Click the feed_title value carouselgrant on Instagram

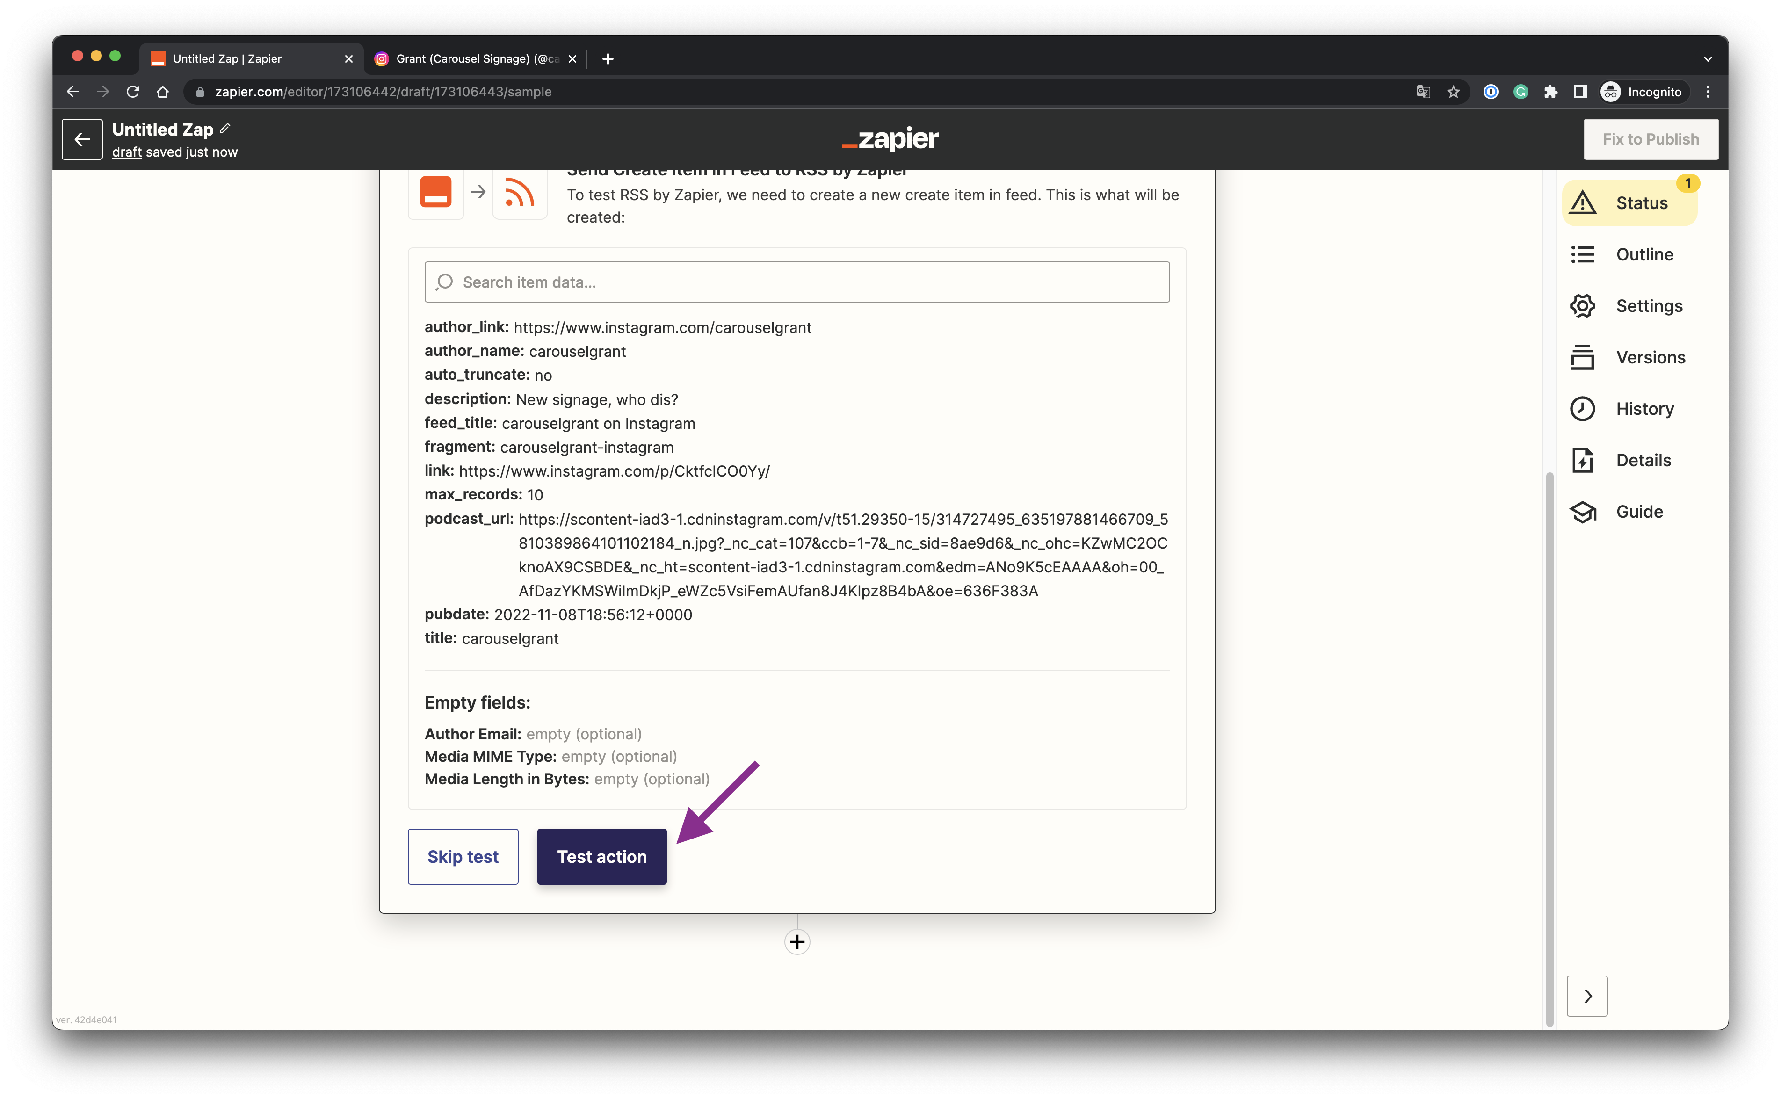(598, 423)
